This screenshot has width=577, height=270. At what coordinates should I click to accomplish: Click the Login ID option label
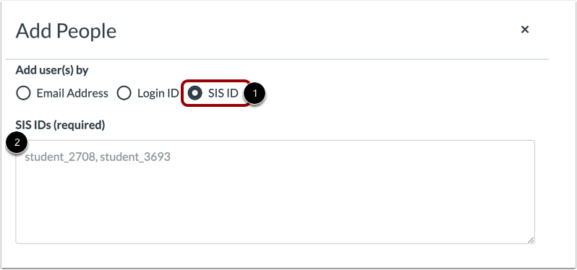point(158,93)
